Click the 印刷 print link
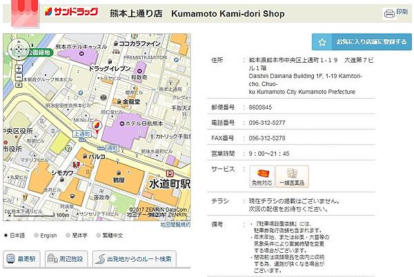The height and width of the screenshot is (277, 414). pos(402,12)
